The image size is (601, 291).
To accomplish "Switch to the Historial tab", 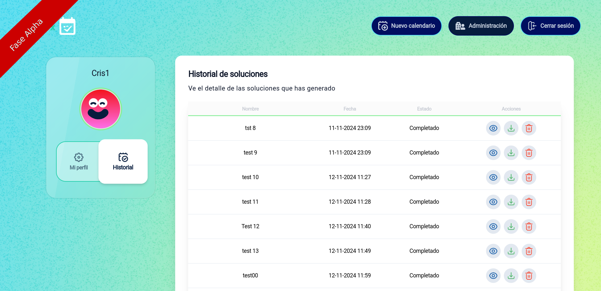I will 123,161.
